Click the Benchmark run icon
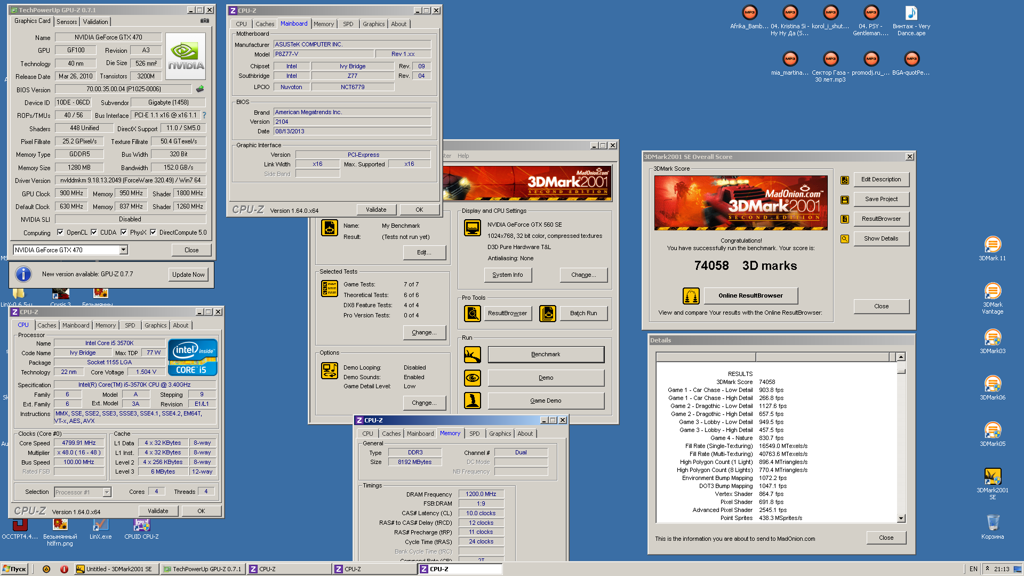Screen dimensions: 1024x576 point(472,354)
